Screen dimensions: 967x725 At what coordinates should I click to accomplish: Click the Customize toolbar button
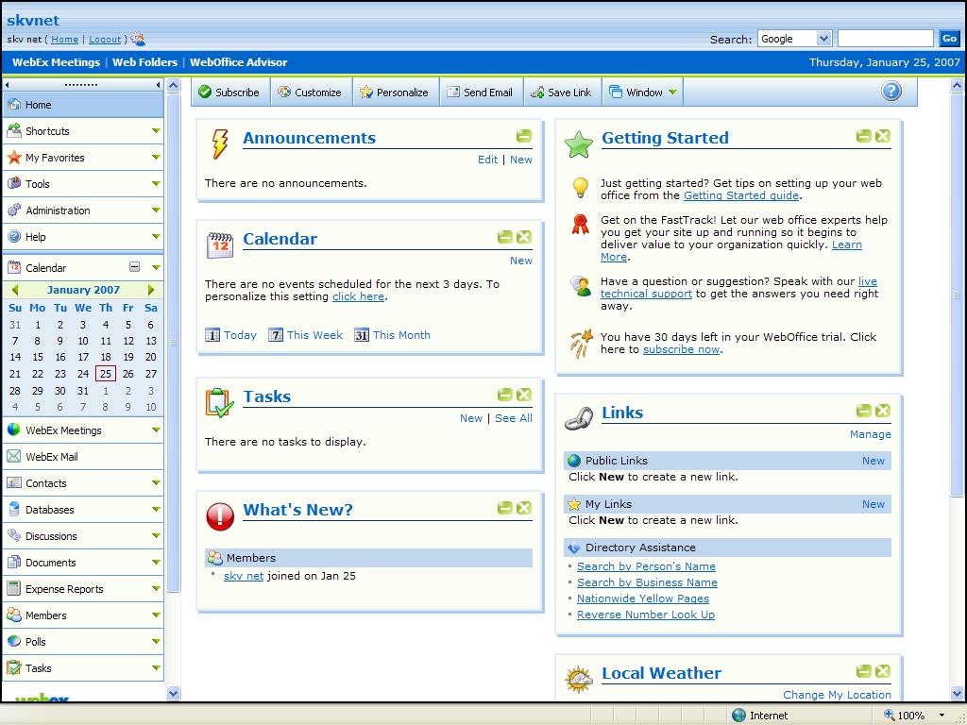click(312, 92)
